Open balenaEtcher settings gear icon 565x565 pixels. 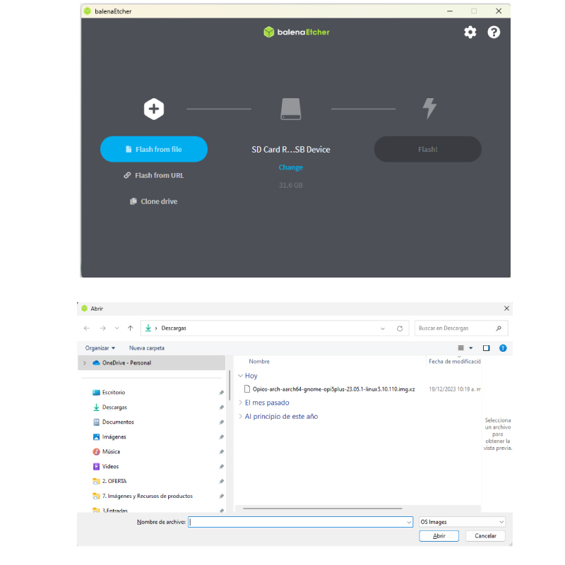(470, 32)
